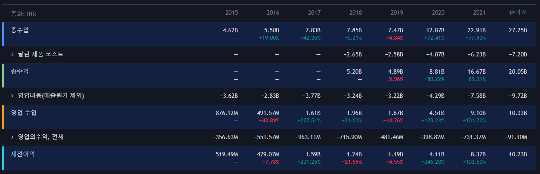Click the 22.91B total revenue value
The height and width of the screenshot is (174, 540).
coord(477,30)
